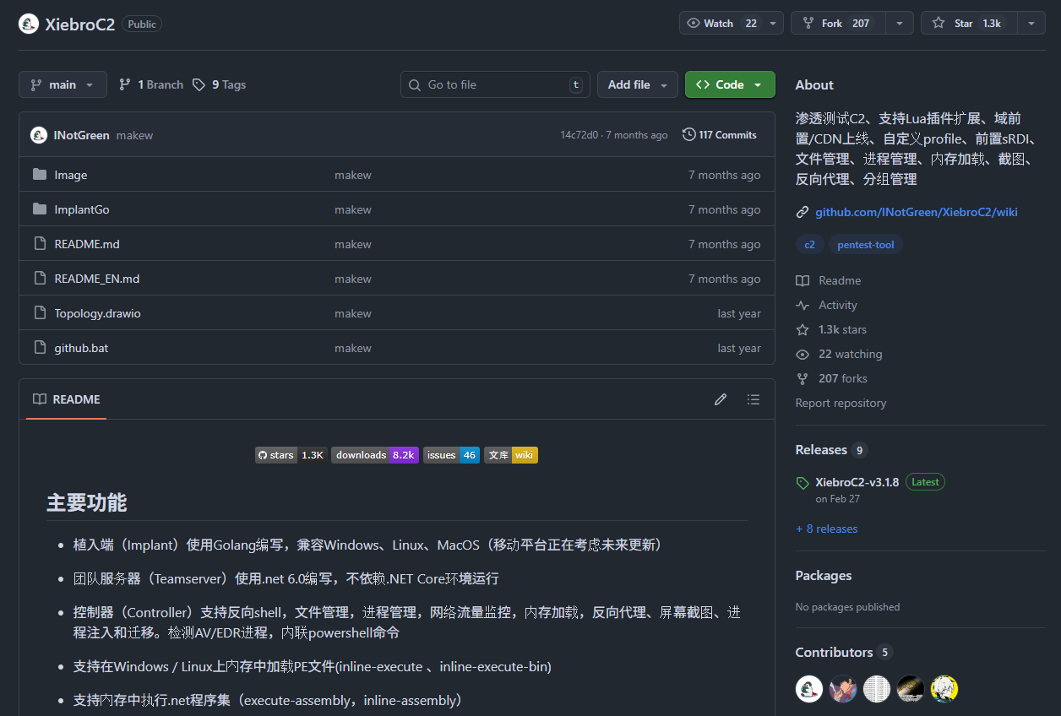Screen dimensions: 1061x716
Task: Open the green Code dropdown
Action: pos(730,84)
